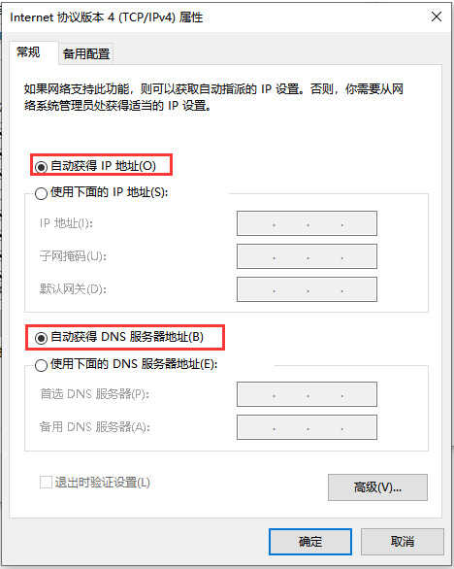
Task: Click the 子网掩码(U) label
Action: coord(73,256)
